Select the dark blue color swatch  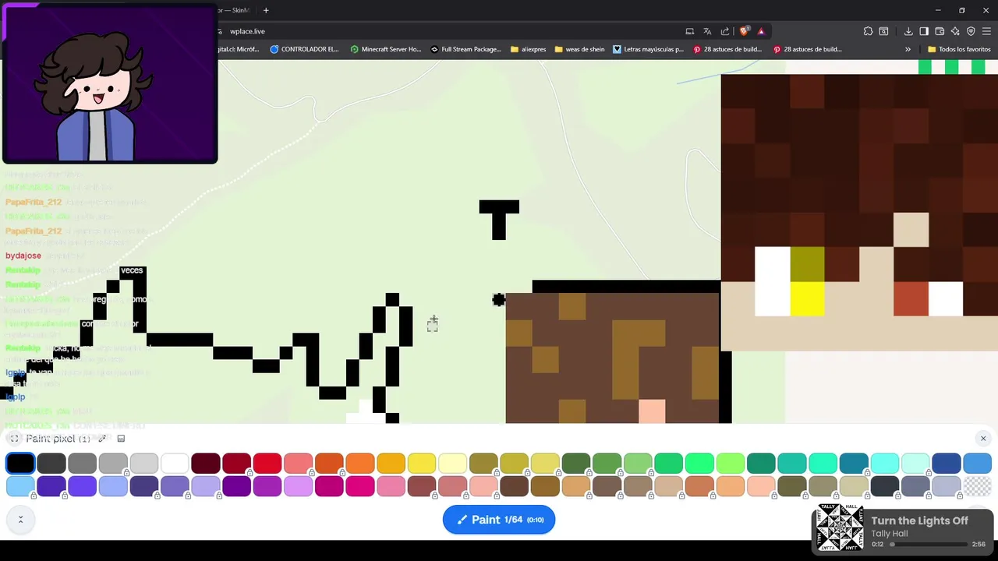point(947,464)
